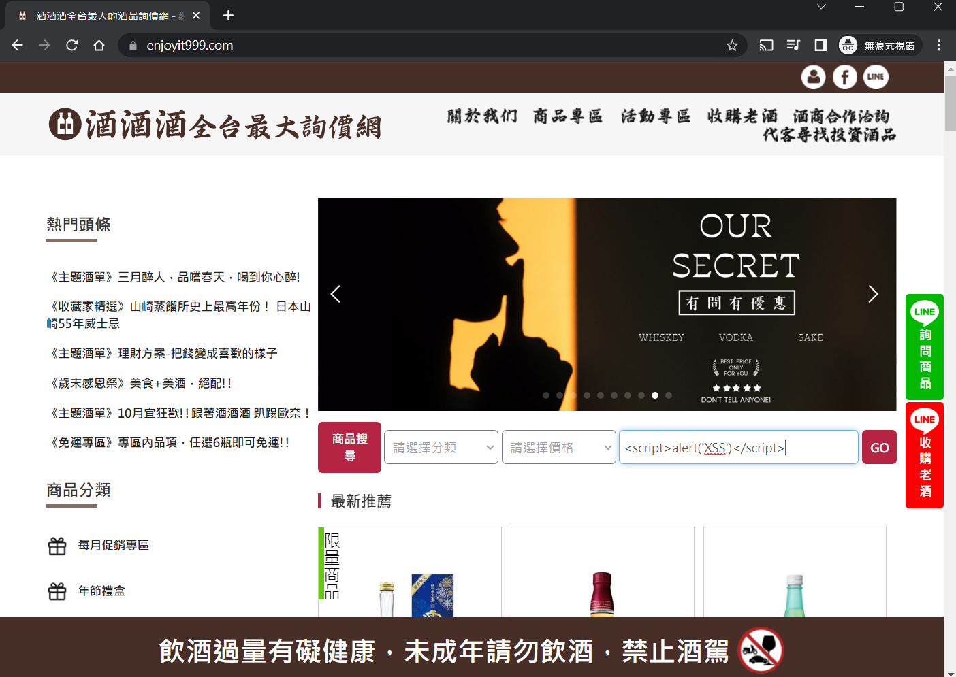Show next banner slide
The width and height of the screenshot is (956, 677).
pyautogui.click(x=873, y=294)
